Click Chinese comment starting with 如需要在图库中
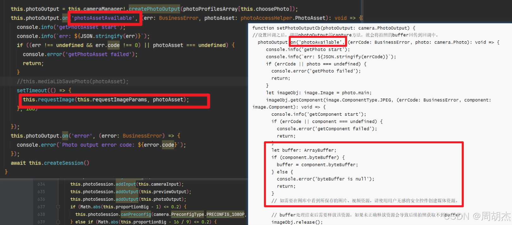The width and height of the screenshot is (512, 225). pyautogui.click(x=366, y=201)
